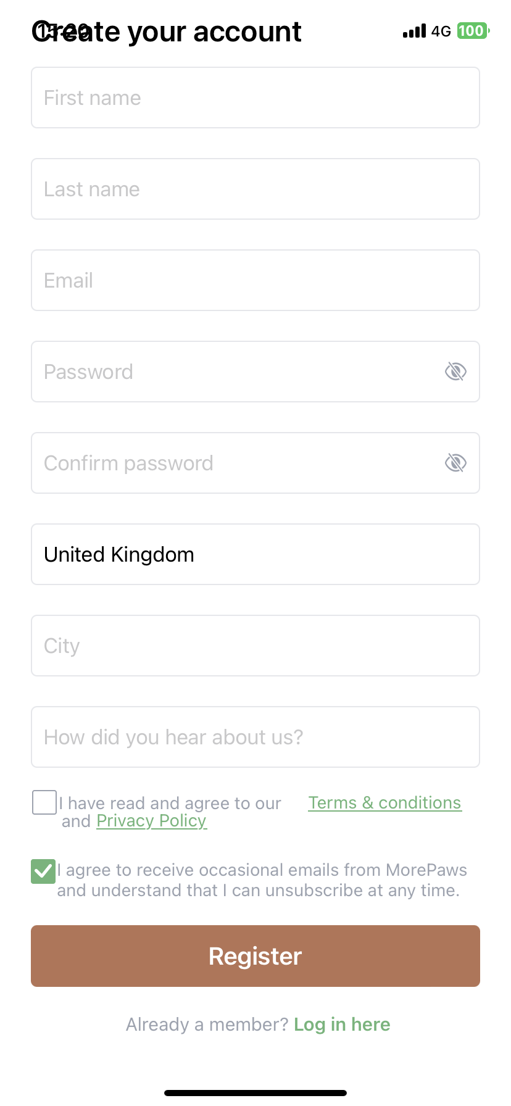
Task: Tap the Log in here link
Action: tap(342, 1025)
